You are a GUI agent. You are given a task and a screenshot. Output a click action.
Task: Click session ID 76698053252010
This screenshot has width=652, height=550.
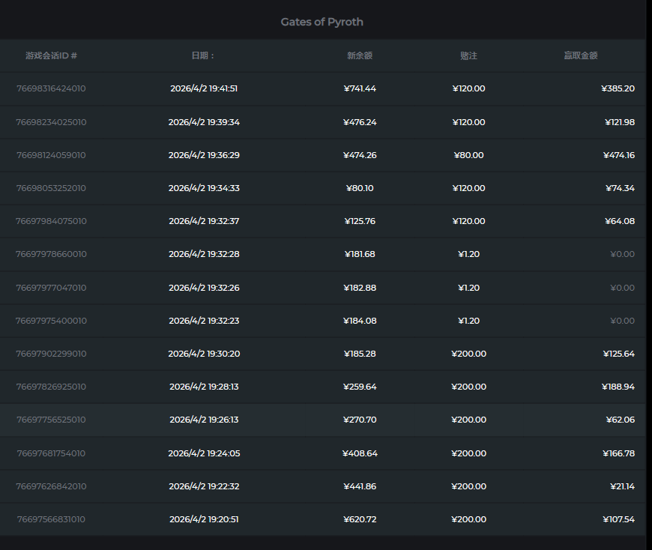pyautogui.click(x=51, y=188)
